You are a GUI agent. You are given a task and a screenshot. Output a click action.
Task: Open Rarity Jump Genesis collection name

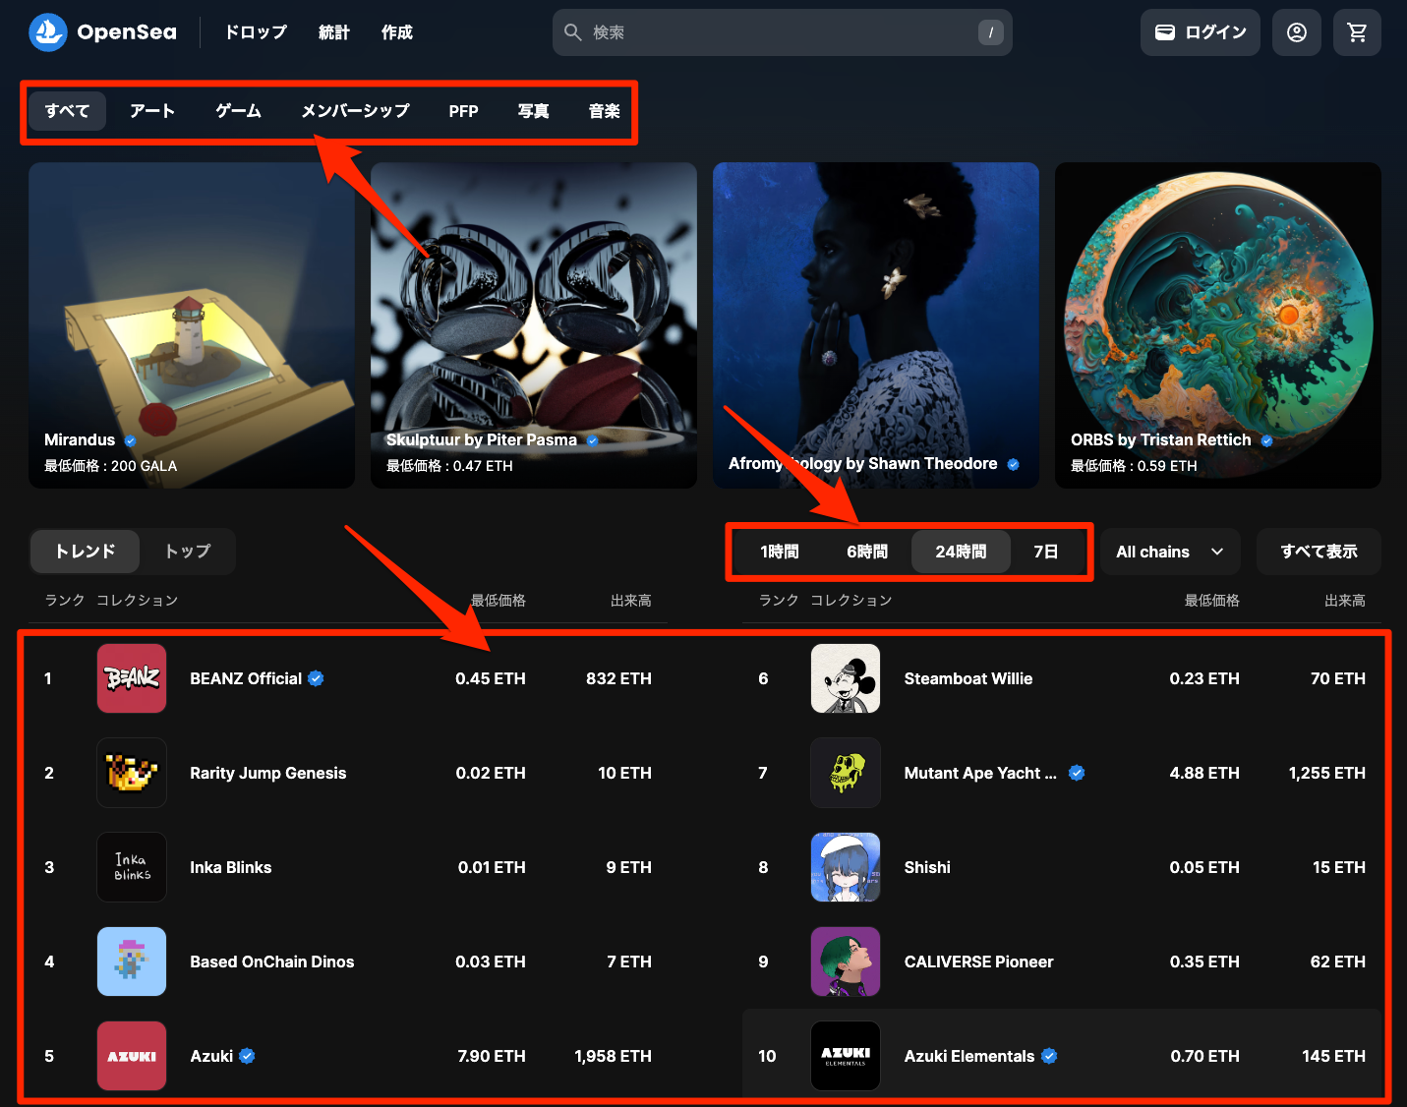[x=268, y=773]
